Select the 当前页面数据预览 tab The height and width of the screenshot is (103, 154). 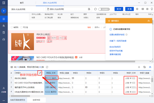pyautogui.click(x=18, y=100)
